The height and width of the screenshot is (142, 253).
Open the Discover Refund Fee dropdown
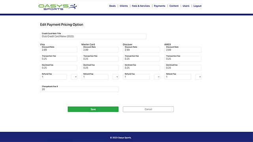pos(157,77)
